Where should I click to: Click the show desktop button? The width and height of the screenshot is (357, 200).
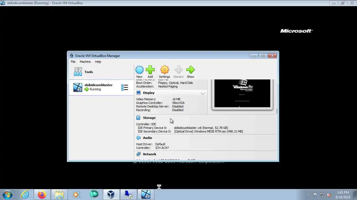pyautogui.click(x=355, y=195)
